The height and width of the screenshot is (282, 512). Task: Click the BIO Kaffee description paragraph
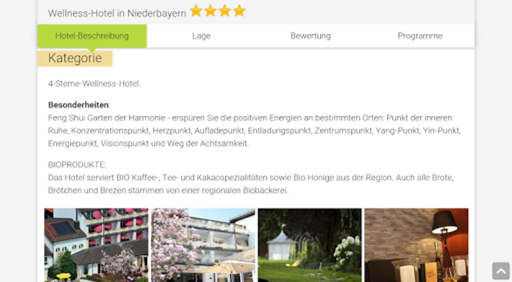coord(251,184)
